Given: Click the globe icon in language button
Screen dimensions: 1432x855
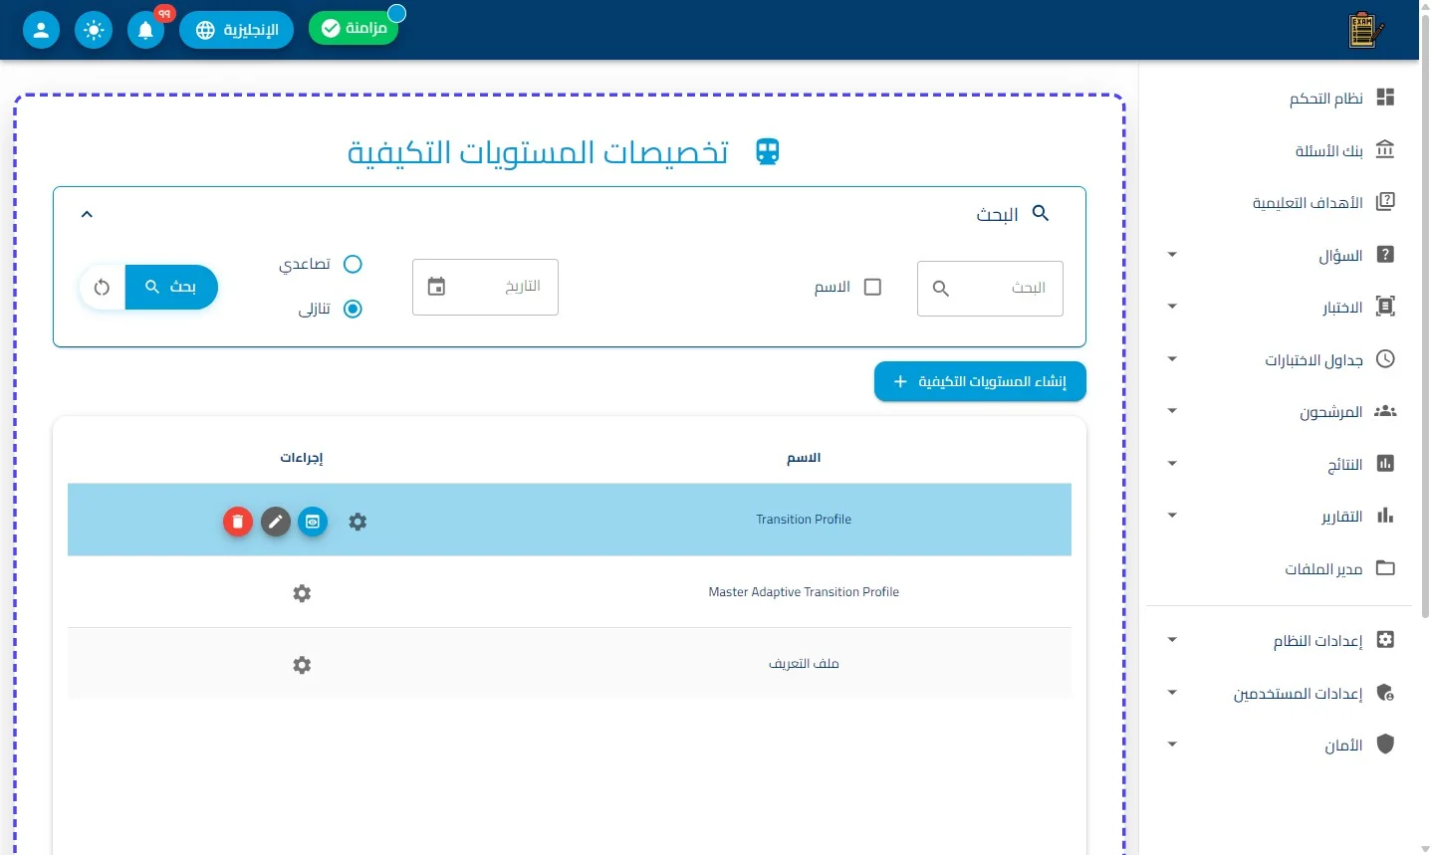Looking at the screenshot, I should (x=205, y=30).
